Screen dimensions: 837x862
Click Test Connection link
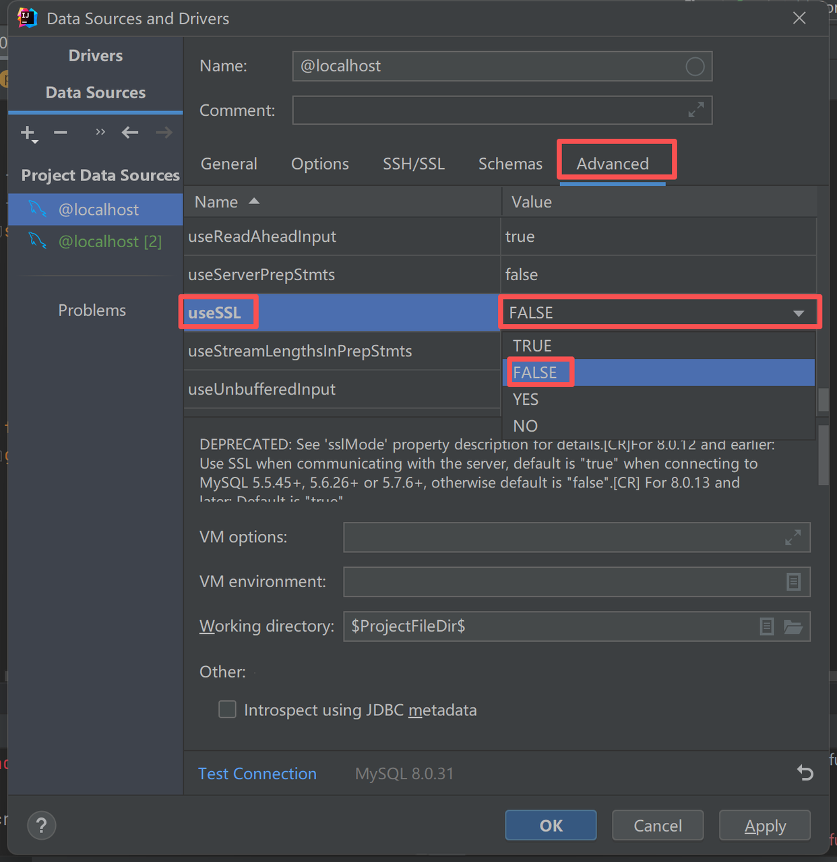click(257, 774)
